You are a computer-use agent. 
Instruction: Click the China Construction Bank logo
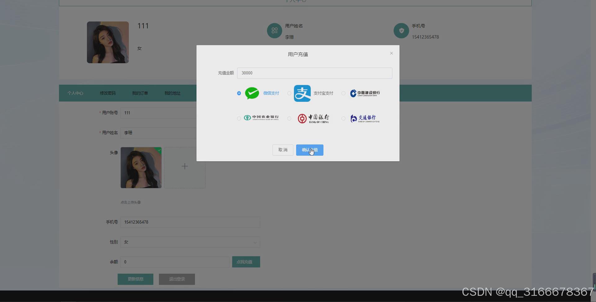tap(365, 93)
